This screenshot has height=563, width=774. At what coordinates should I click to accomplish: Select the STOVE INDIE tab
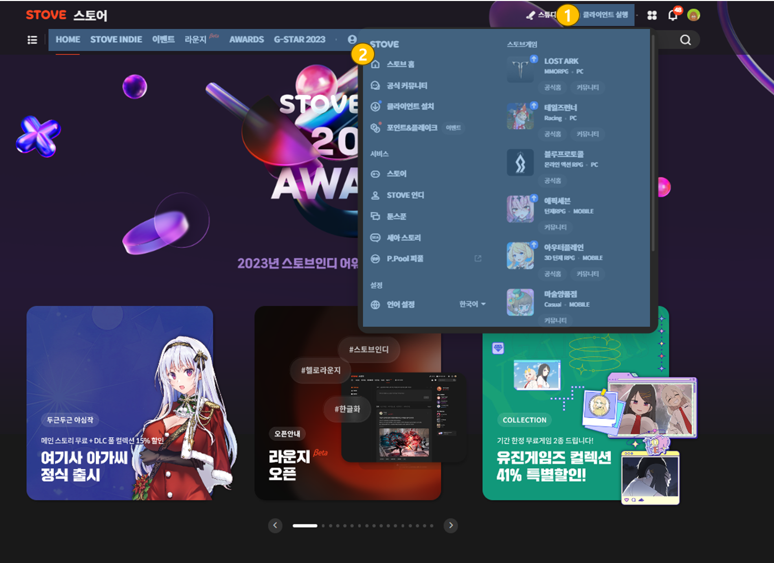tap(116, 39)
